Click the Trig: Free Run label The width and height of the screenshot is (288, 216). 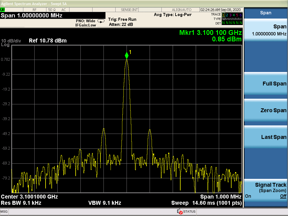point(122,19)
